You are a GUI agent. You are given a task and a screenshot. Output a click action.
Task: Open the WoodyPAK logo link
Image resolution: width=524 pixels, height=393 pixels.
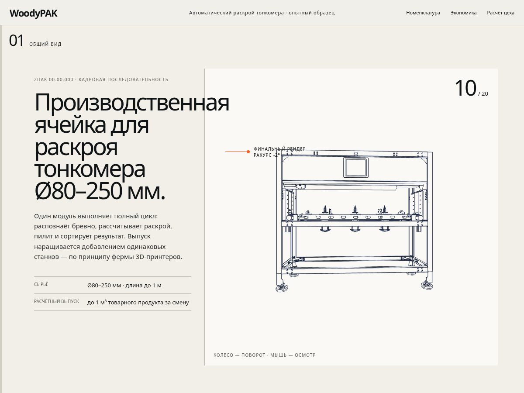click(33, 13)
